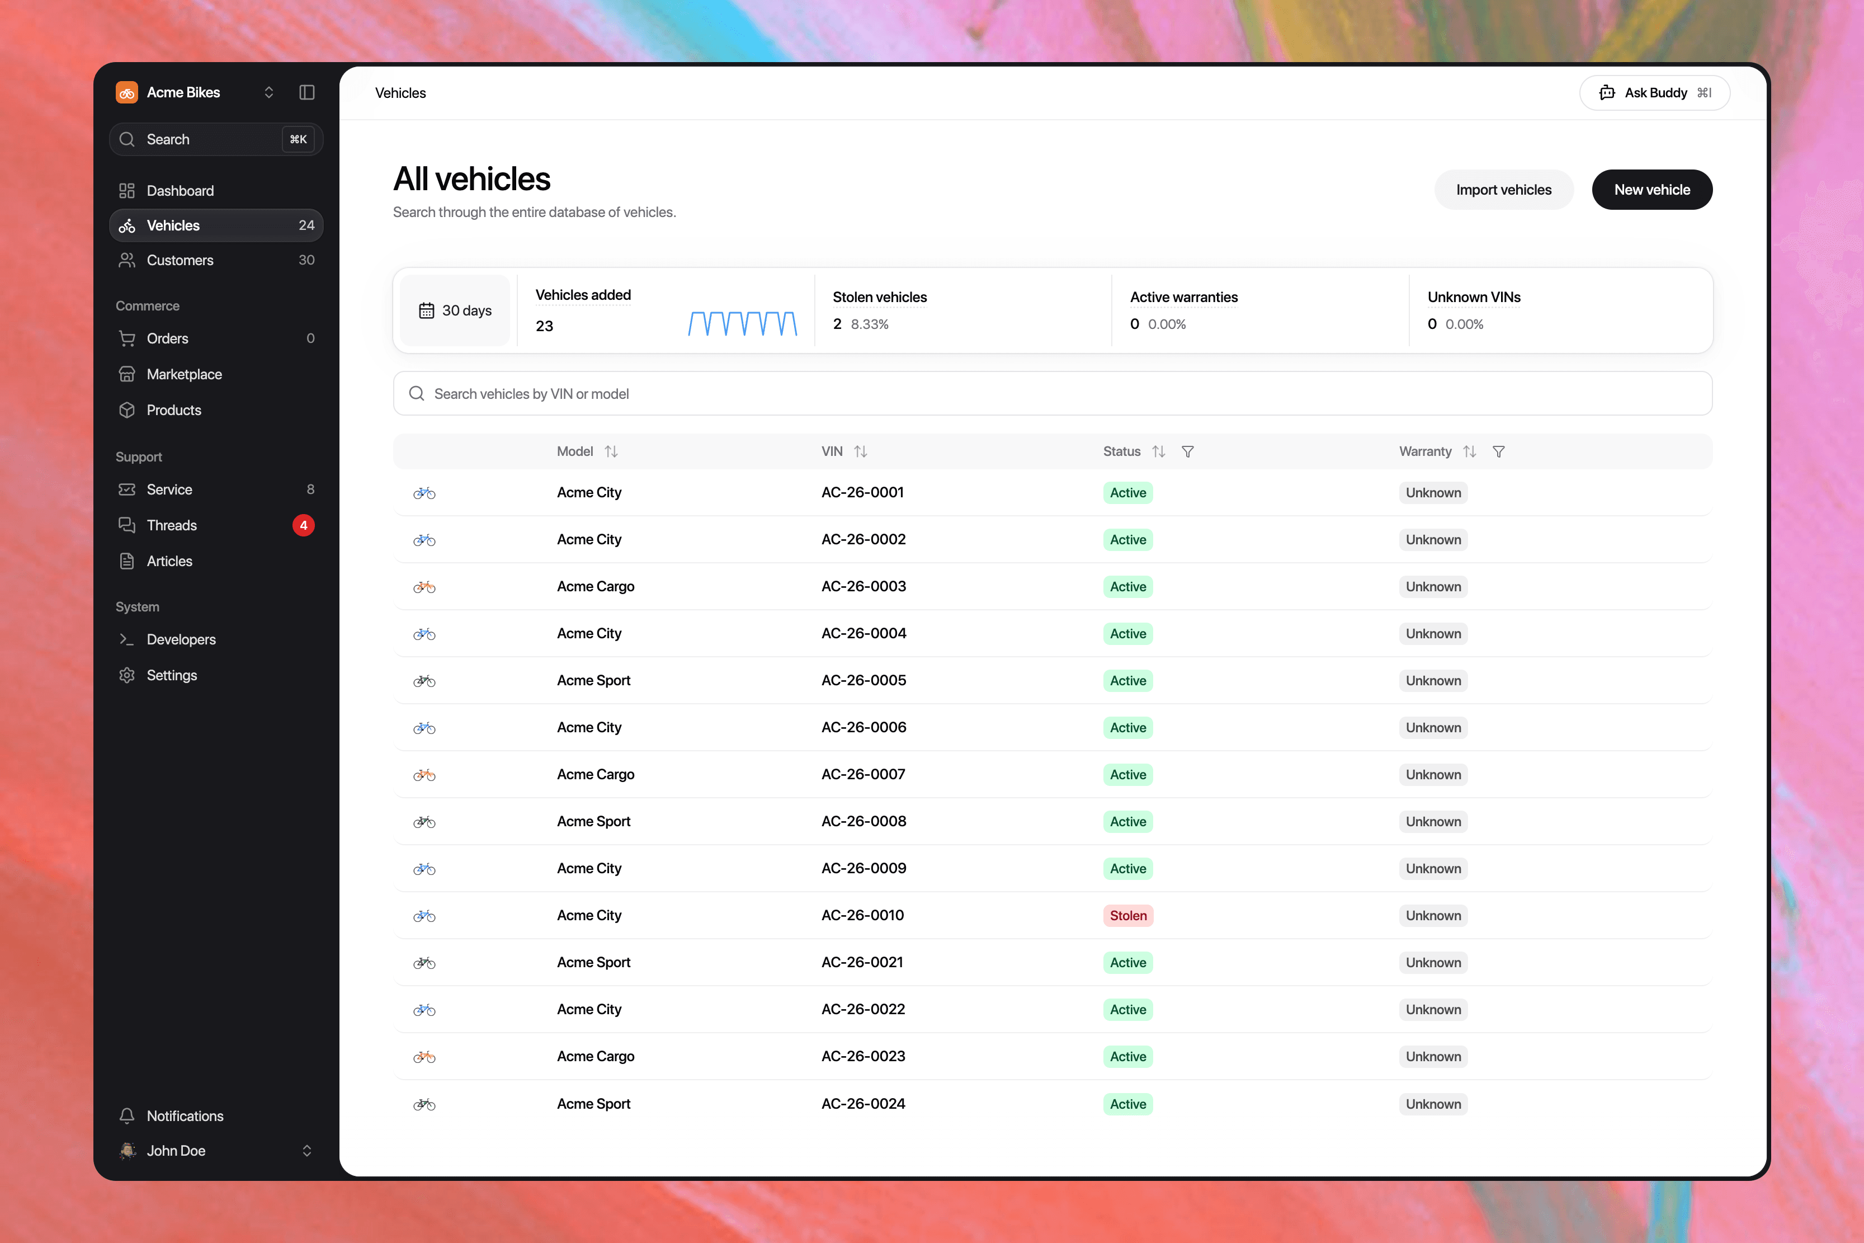Sort the table by the VIN column
Image resolution: width=1864 pixels, height=1243 pixels.
[x=861, y=451]
